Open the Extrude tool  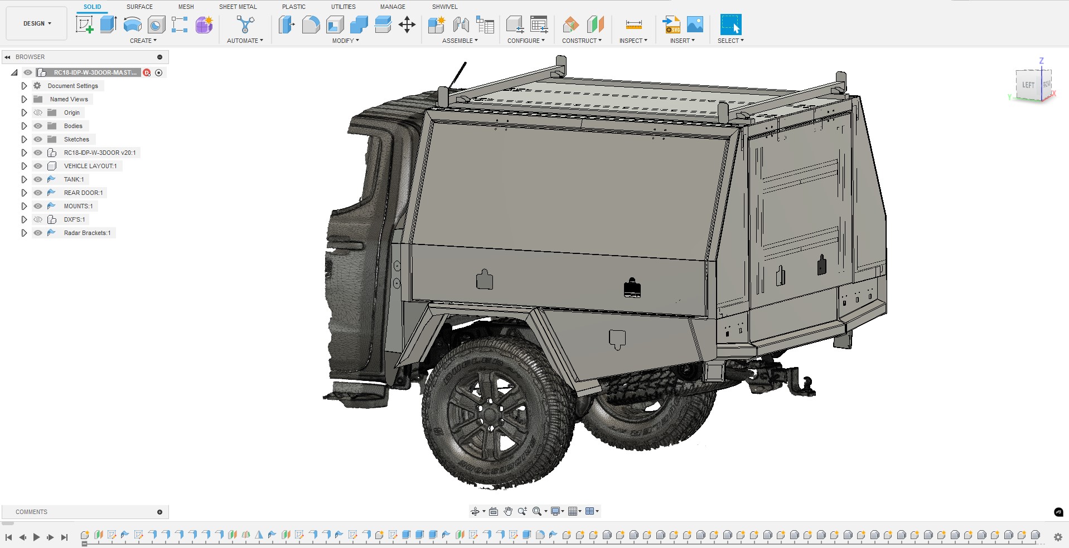click(x=108, y=25)
